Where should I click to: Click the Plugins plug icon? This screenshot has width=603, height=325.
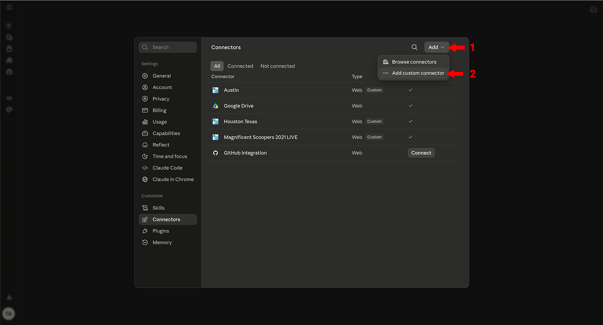pos(145,231)
